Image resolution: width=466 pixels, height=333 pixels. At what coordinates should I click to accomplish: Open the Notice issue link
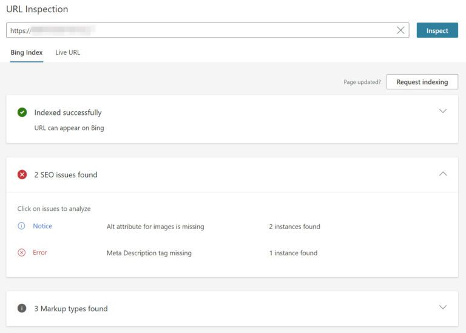pos(42,226)
